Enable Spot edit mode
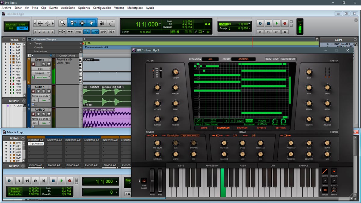 coord(22,24)
